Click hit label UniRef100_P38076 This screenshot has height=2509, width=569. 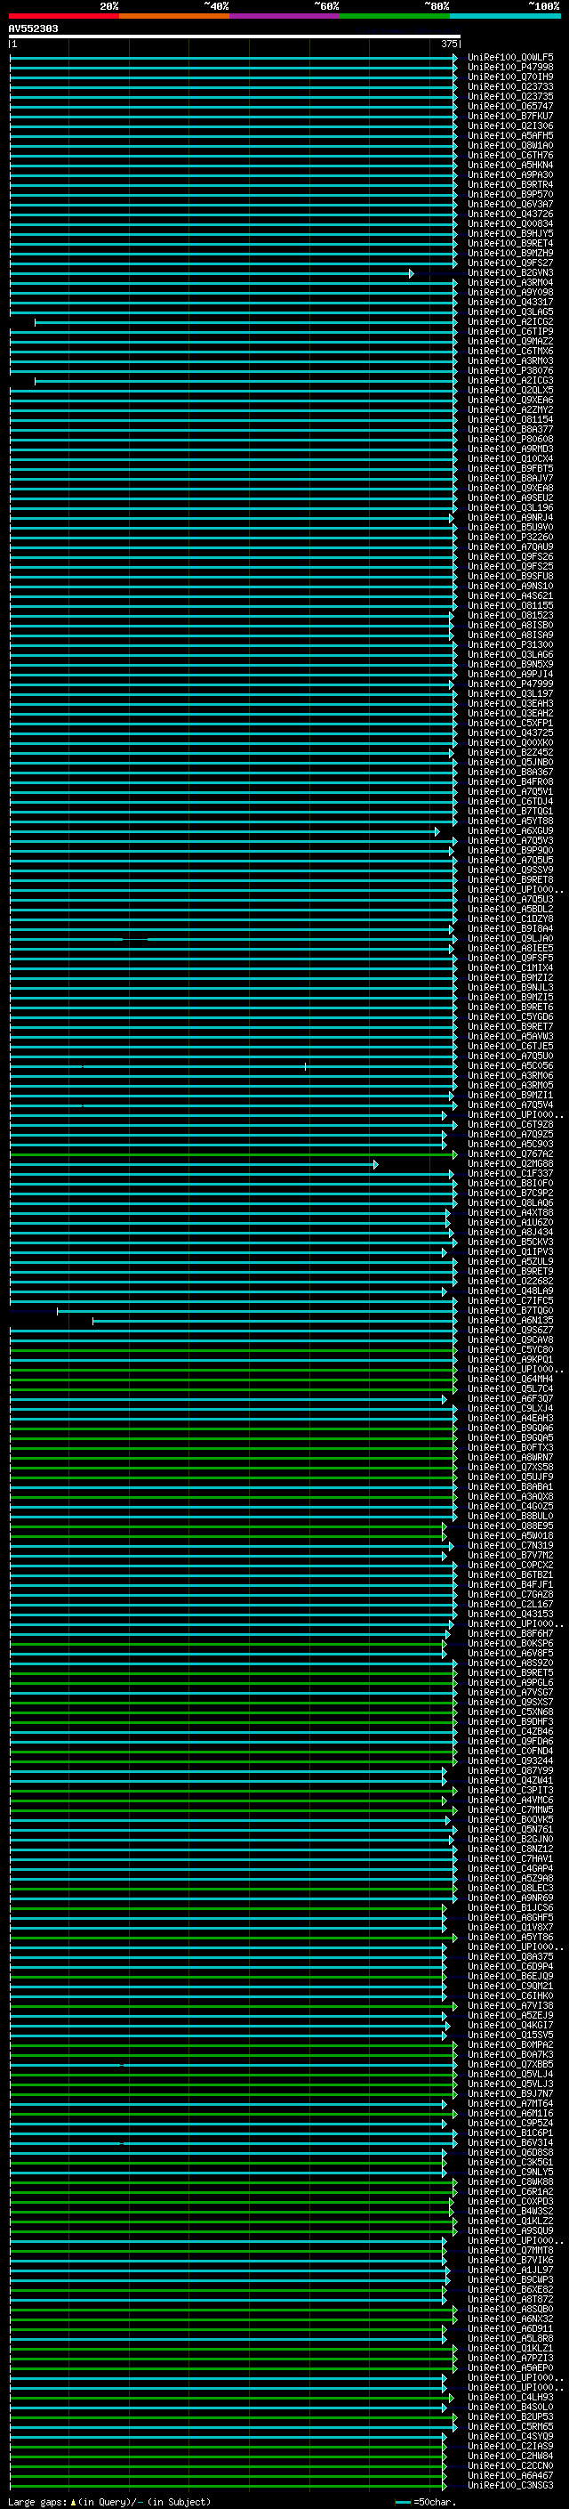pyautogui.click(x=509, y=371)
